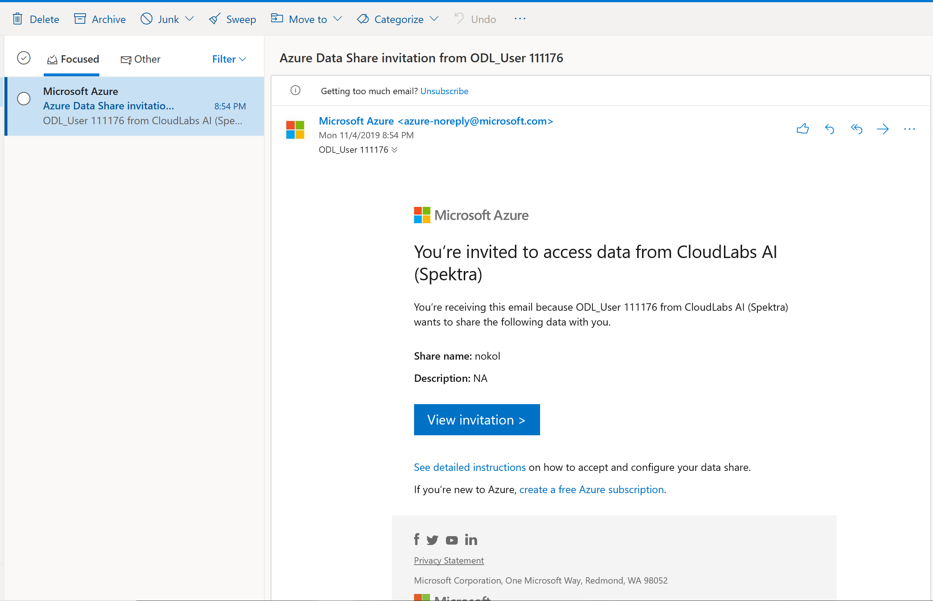This screenshot has height=601, width=933.
Task: Click the Microsoft Azure logo in email body
Action: click(x=471, y=215)
